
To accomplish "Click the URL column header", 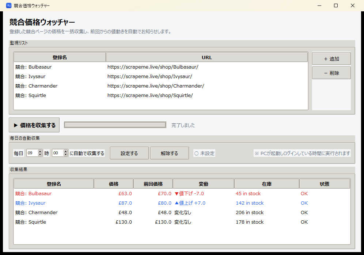I will pyautogui.click(x=207, y=57).
